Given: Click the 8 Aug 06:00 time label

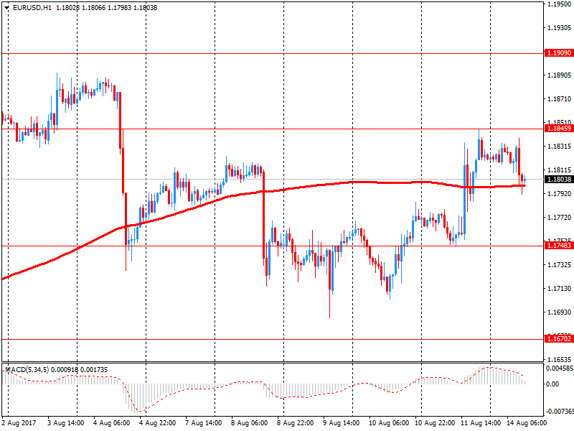Looking at the screenshot, I should pos(250,423).
